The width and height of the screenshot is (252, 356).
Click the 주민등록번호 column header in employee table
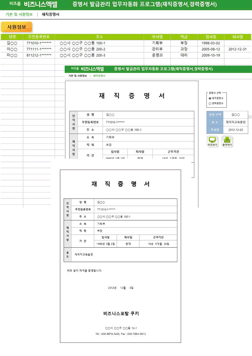tap(39, 37)
